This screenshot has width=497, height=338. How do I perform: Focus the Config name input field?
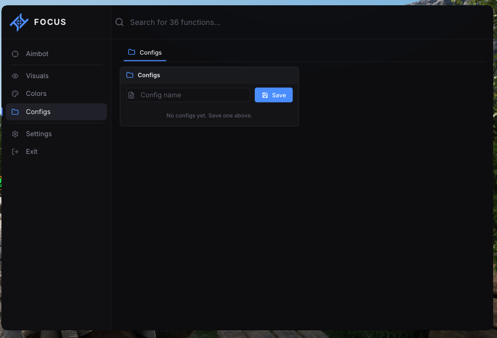(x=188, y=95)
